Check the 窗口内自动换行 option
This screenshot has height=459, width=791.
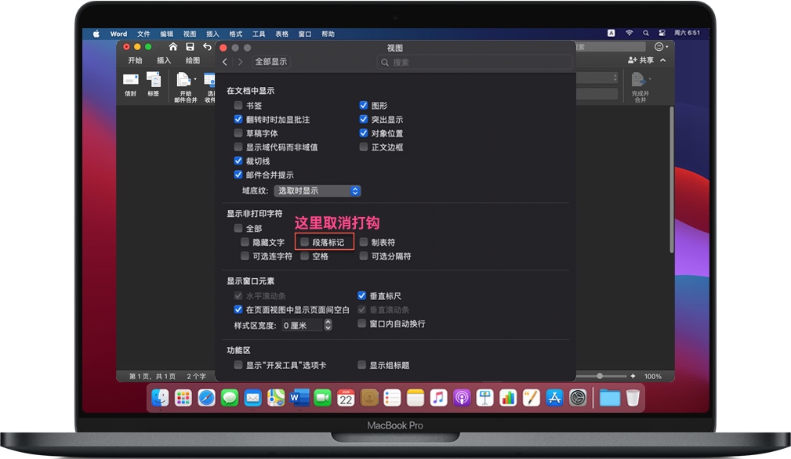[x=361, y=323]
